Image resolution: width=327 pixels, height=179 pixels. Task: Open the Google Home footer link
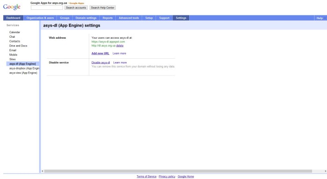[x=185, y=177]
